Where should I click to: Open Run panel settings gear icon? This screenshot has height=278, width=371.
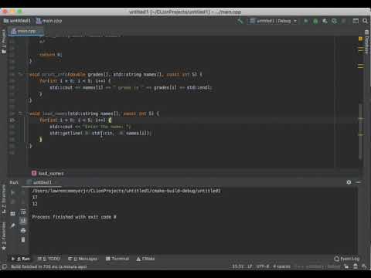pos(349,182)
